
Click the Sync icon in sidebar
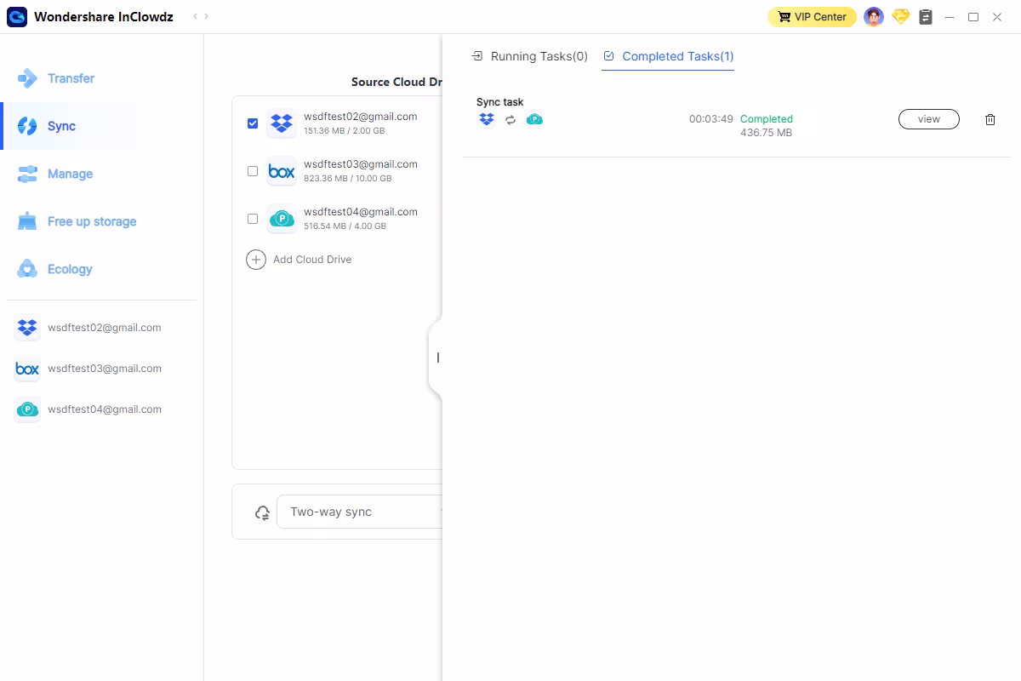coord(27,126)
